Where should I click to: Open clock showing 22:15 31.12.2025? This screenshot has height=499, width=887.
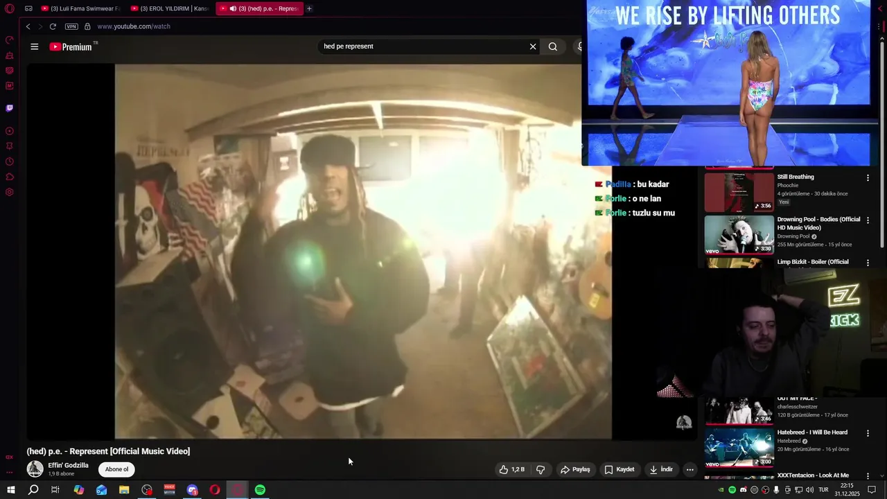(847, 490)
